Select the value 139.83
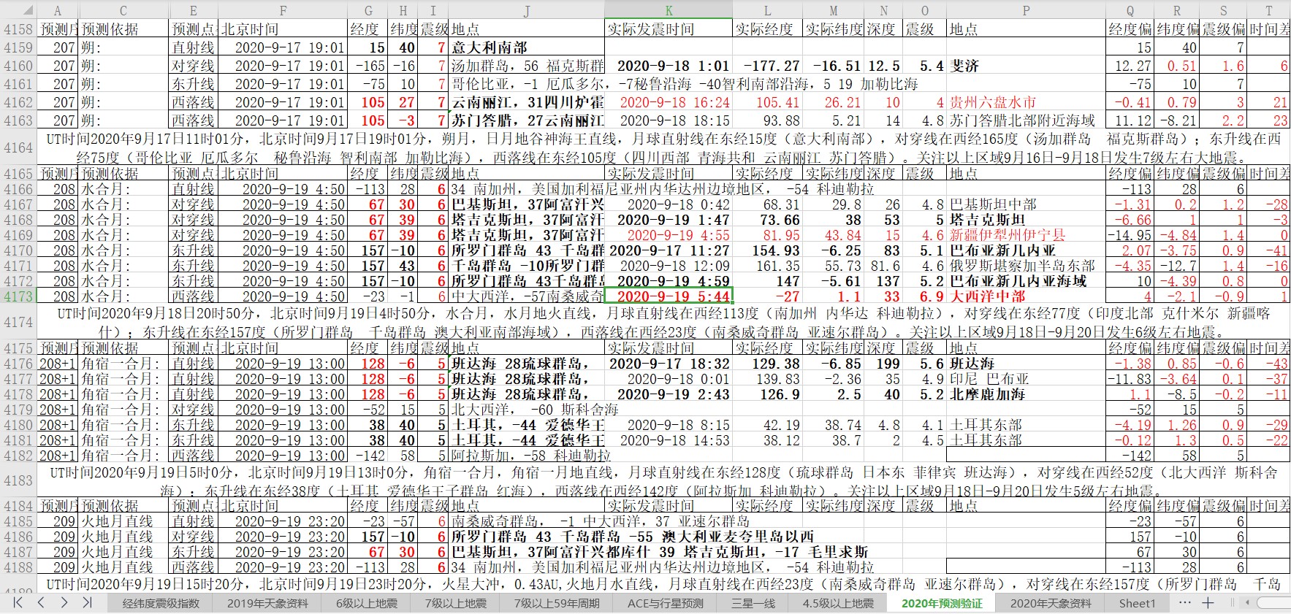 (x=767, y=379)
